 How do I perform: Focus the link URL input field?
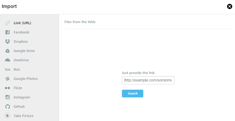[148, 80]
